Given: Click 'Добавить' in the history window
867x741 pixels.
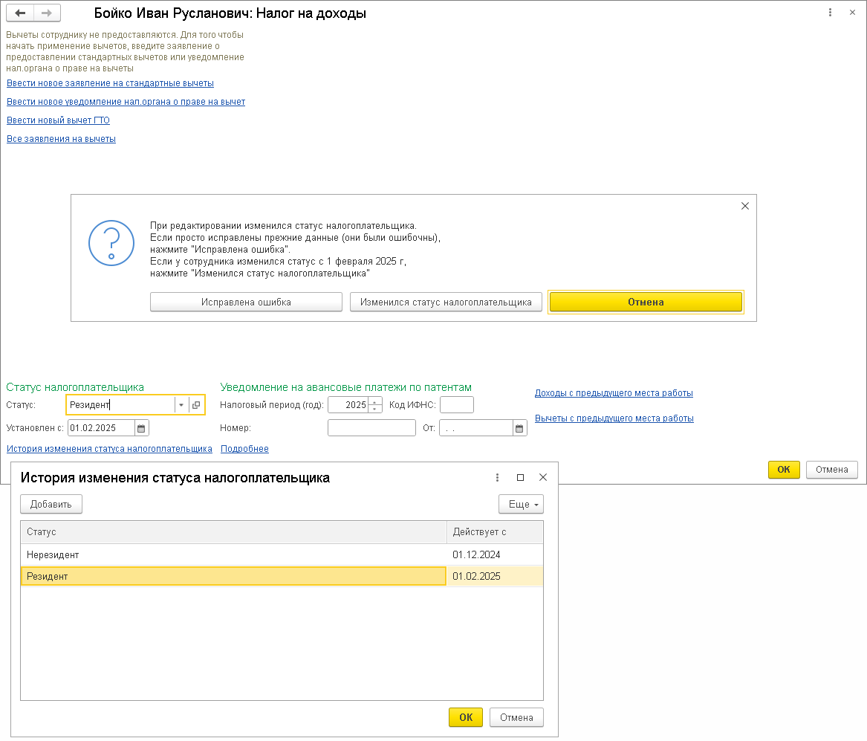Looking at the screenshot, I should click(x=51, y=505).
